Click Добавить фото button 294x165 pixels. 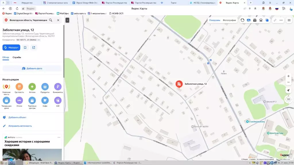tap(32, 68)
